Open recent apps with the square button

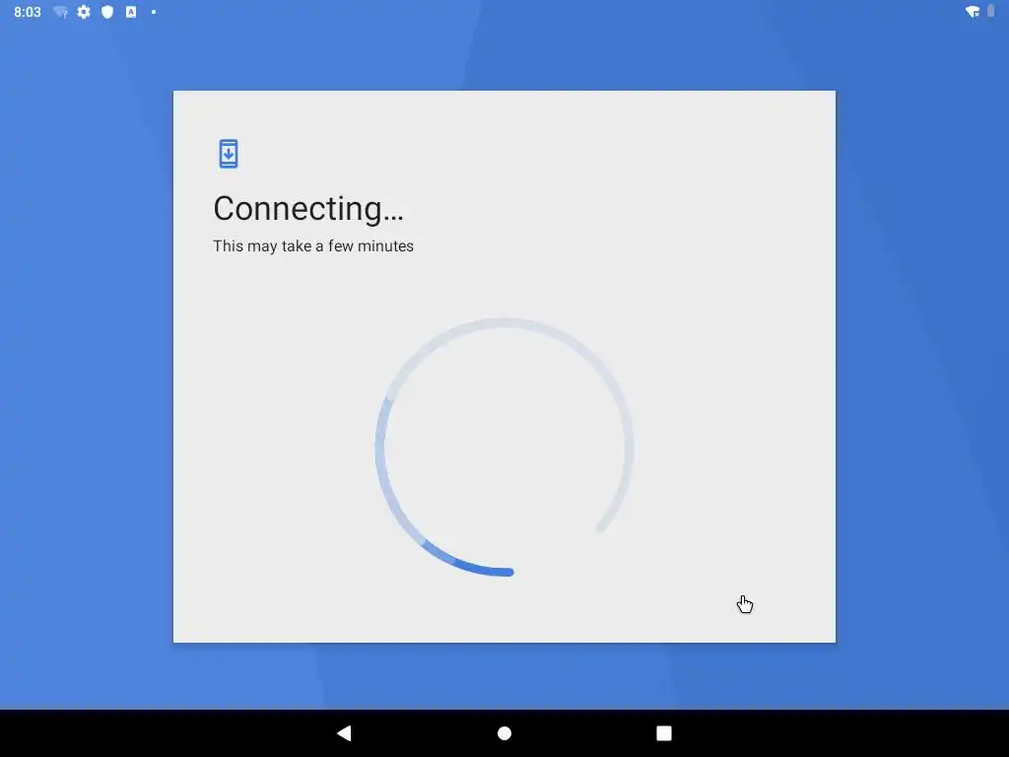[x=664, y=733]
